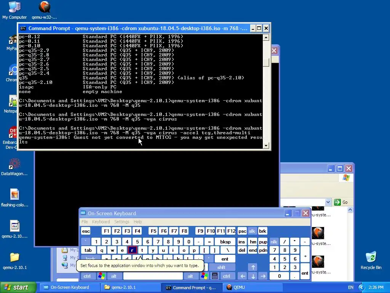Click the green Go arrow in explorer window
Viewport: 390px width, 293px height.
click(337, 202)
